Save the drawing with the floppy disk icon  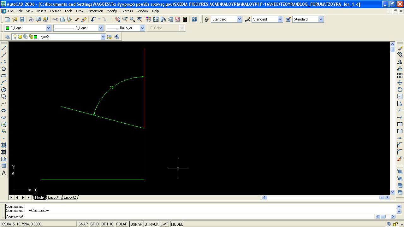click(x=22, y=19)
